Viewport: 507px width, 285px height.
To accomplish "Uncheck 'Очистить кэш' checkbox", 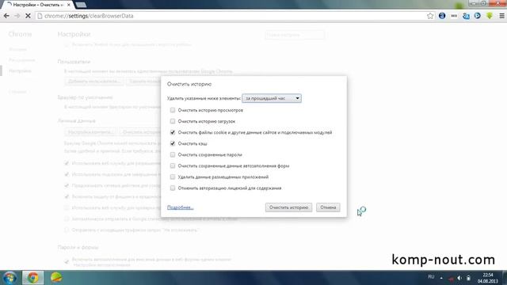I will 173,143.
